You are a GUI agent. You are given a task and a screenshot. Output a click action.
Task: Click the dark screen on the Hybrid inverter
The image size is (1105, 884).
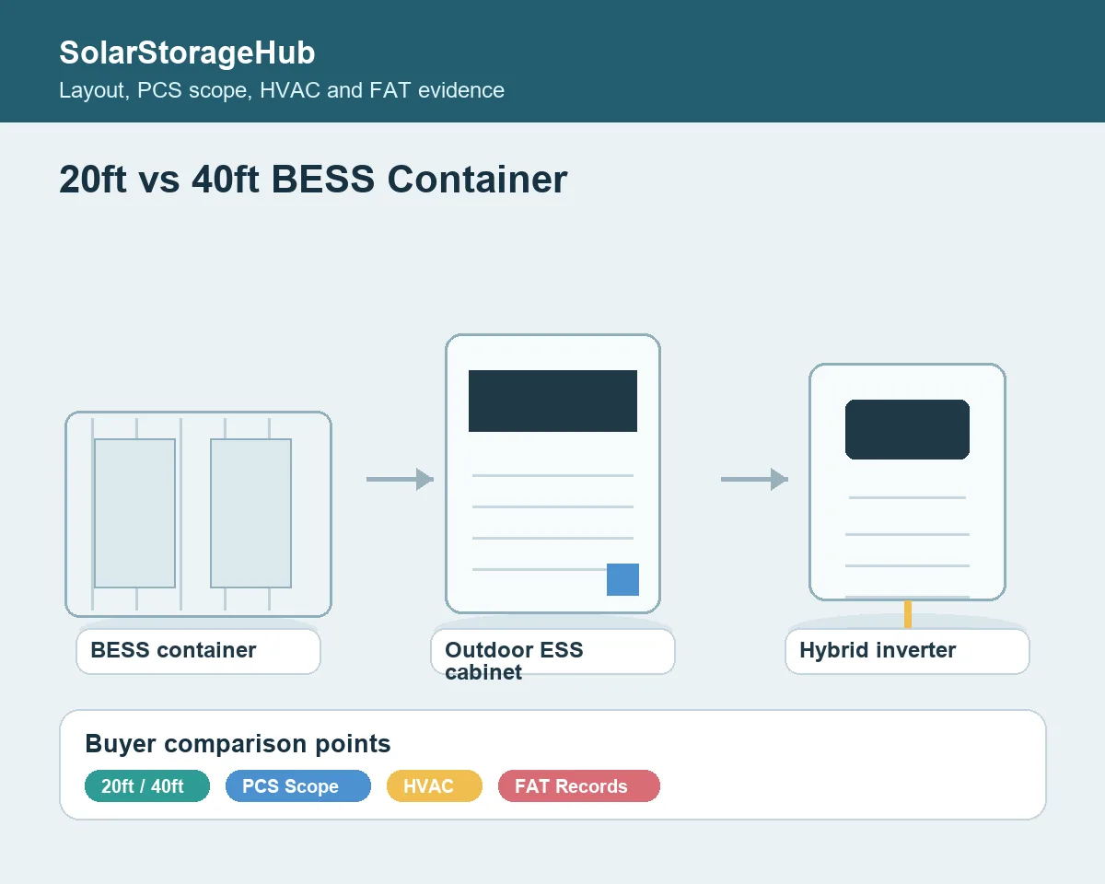point(907,429)
